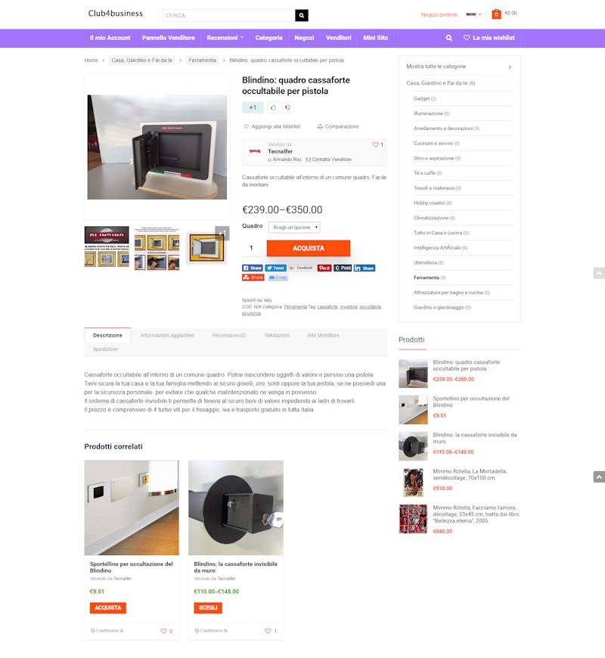
Task: Tweet the product with the Twitter button
Action: click(x=275, y=268)
